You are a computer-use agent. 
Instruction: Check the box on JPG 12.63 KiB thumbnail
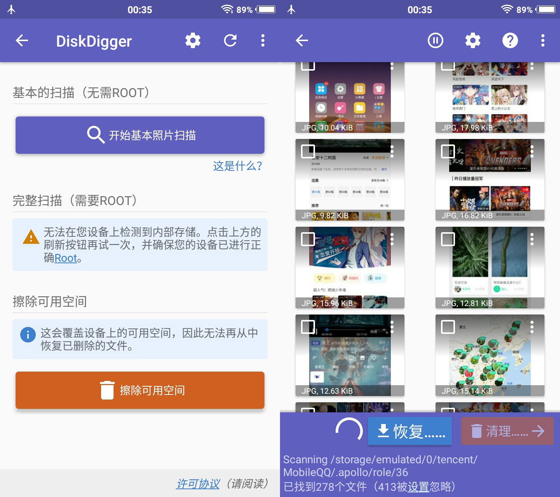[308, 327]
